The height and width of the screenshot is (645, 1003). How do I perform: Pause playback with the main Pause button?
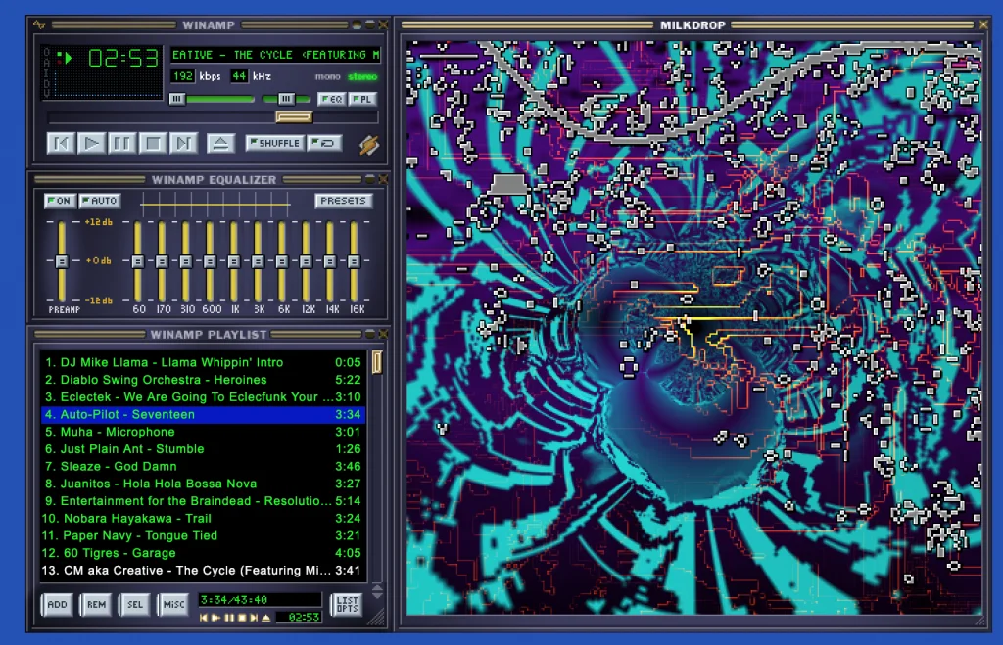pyautogui.click(x=122, y=143)
